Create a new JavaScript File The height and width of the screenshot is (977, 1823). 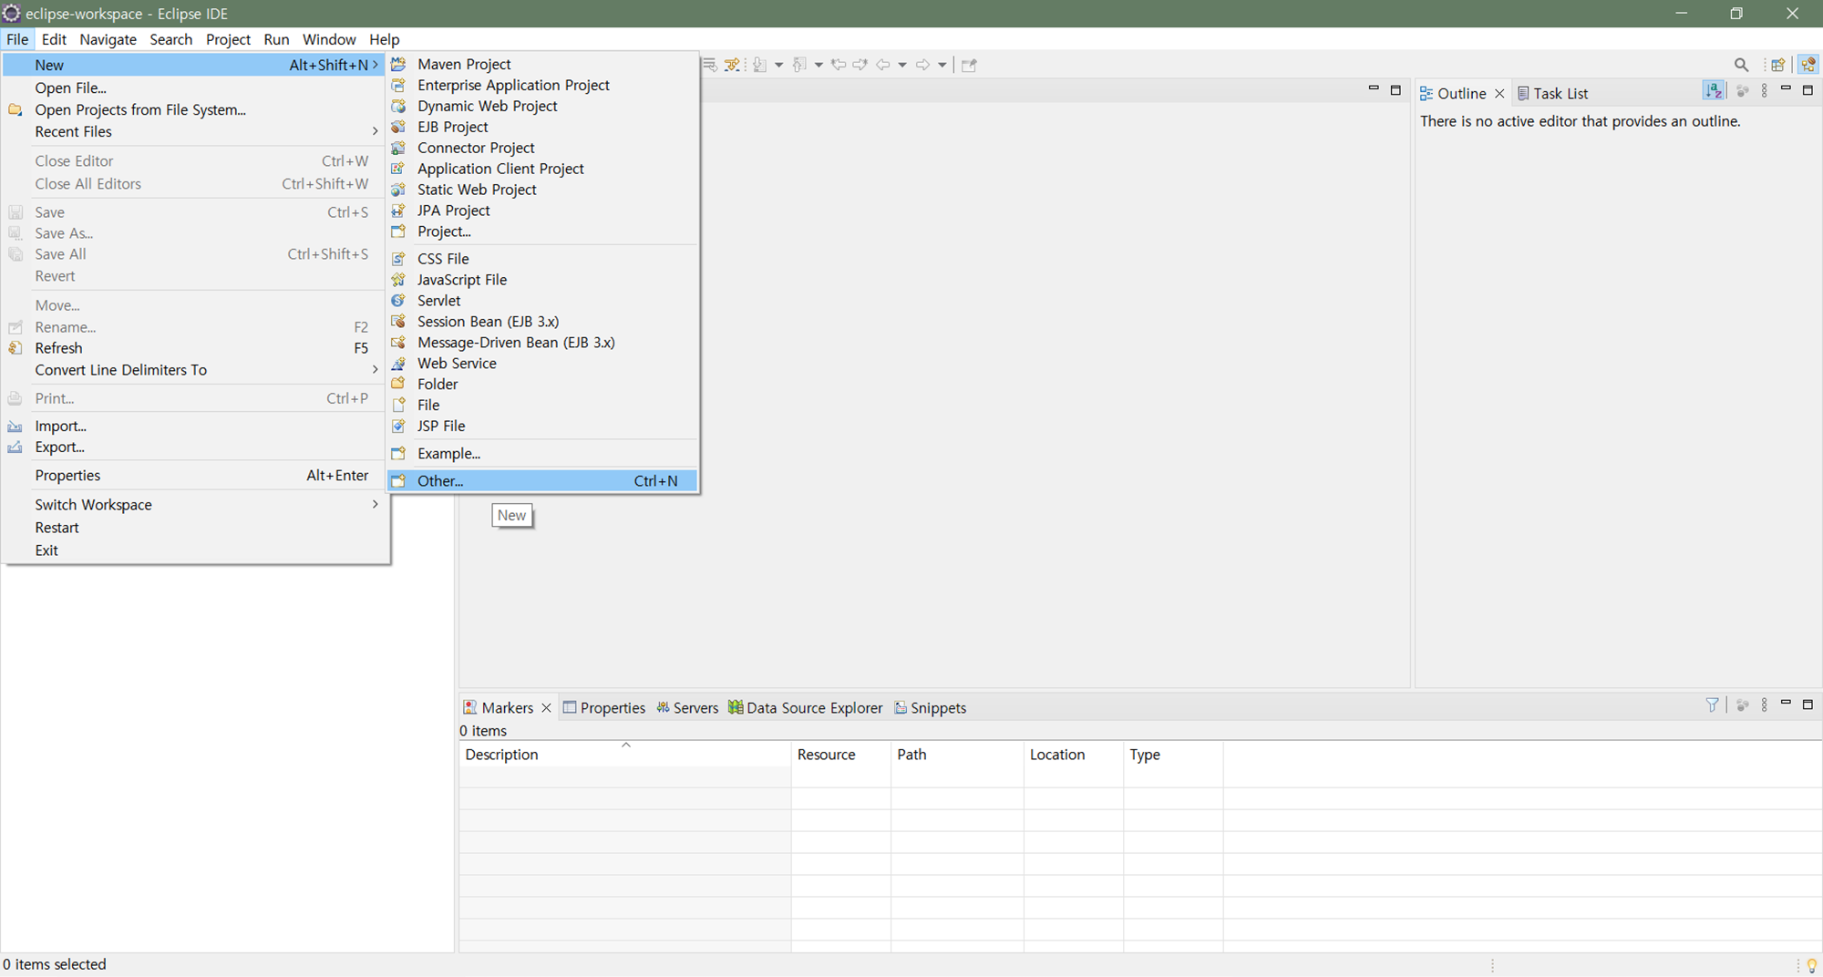click(x=542, y=280)
